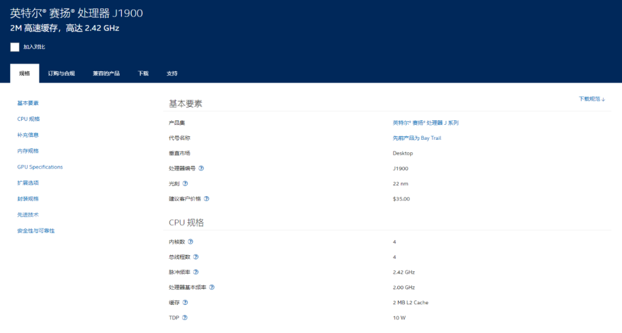Open 内存规格 sidebar link

(28, 151)
